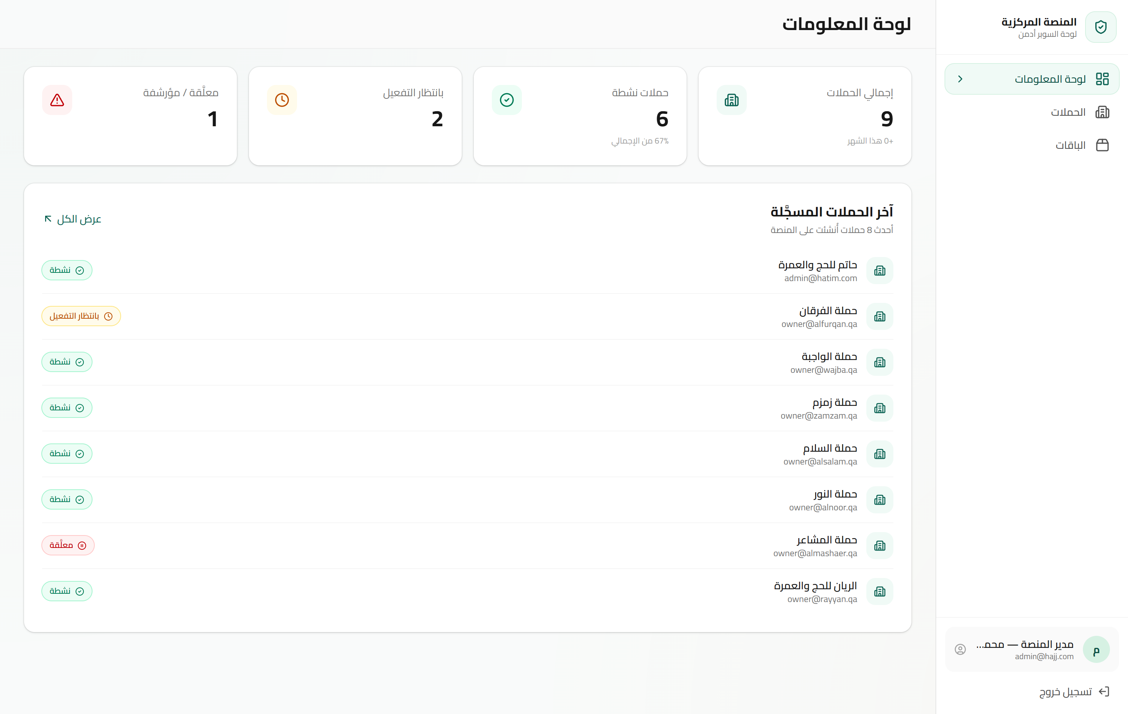This screenshot has height=714, width=1128.
Task: Click building icon beside حملة زمزم
Action: pos(879,408)
